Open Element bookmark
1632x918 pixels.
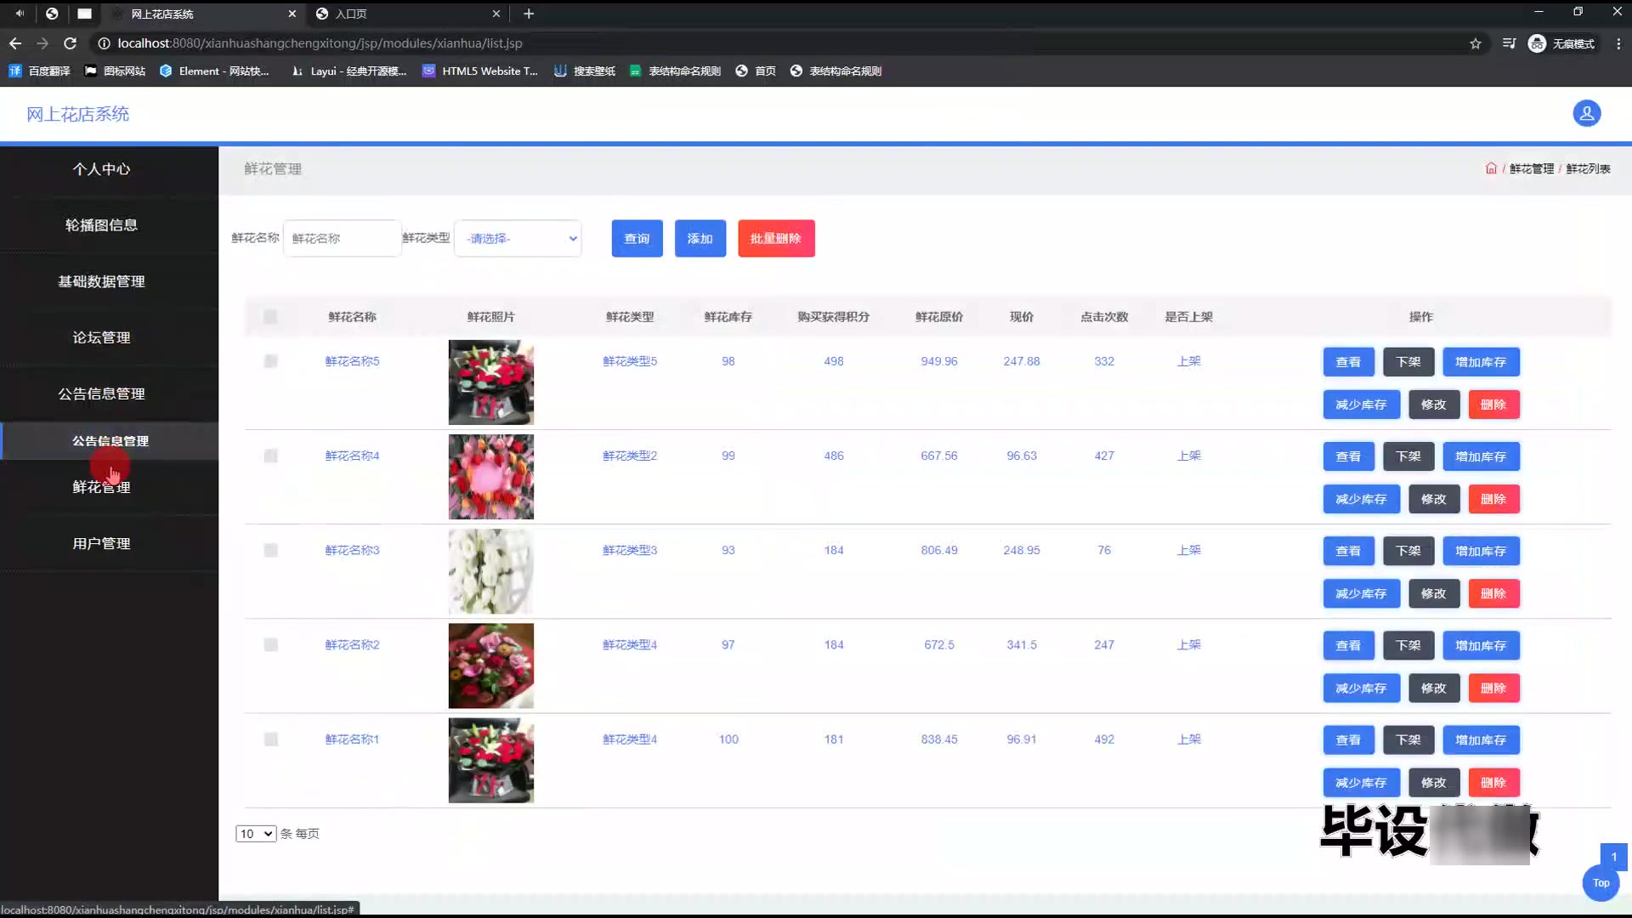214,71
